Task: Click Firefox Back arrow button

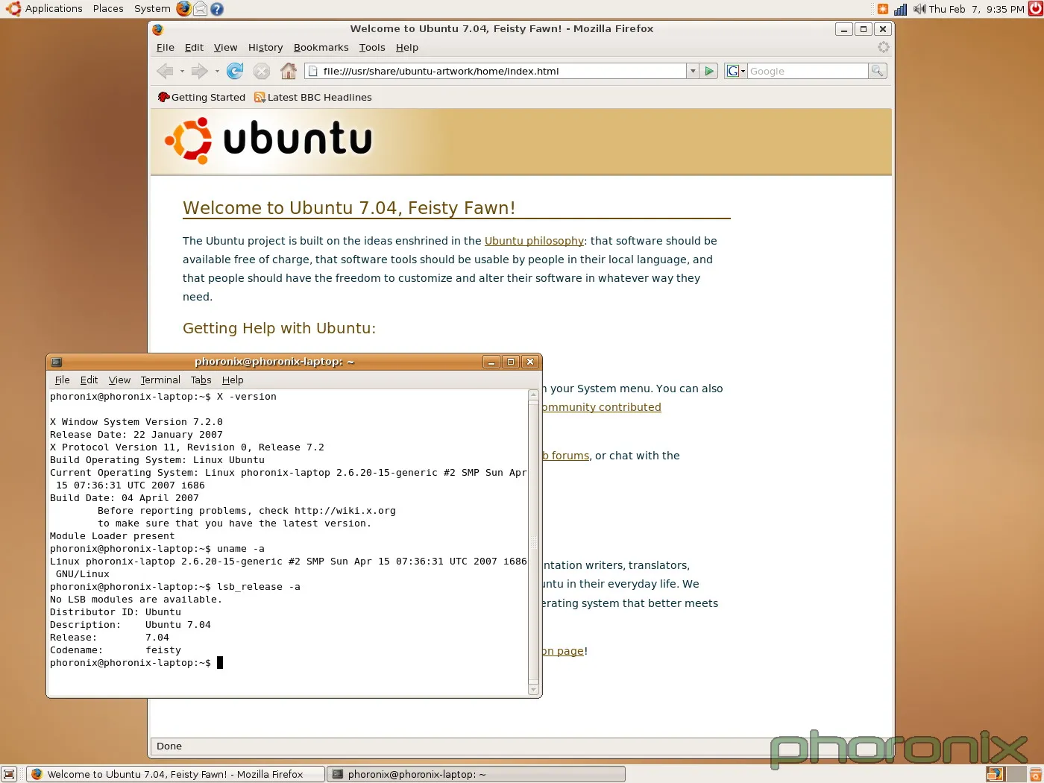Action: (165, 71)
